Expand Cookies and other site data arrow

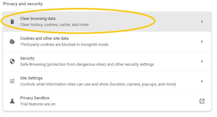(x=202, y=42)
